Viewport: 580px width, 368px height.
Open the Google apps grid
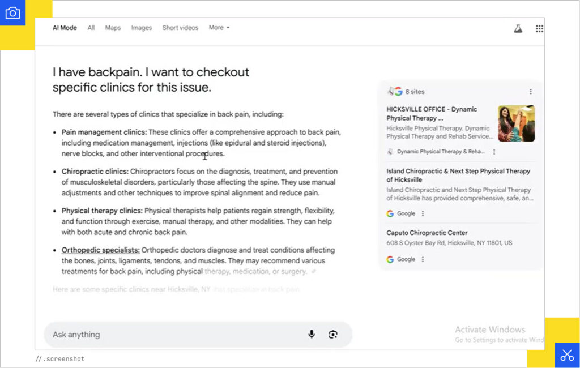(539, 28)
